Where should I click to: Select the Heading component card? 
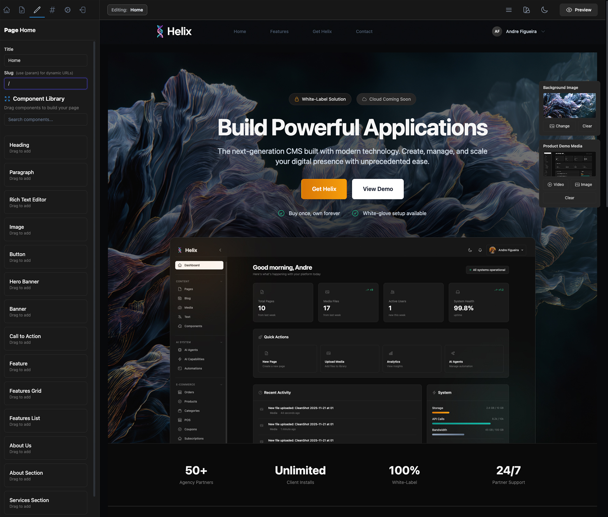point(46,148)
